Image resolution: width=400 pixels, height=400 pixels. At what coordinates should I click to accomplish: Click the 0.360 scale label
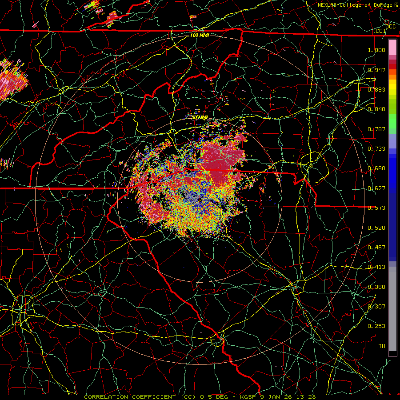(376, 287)
